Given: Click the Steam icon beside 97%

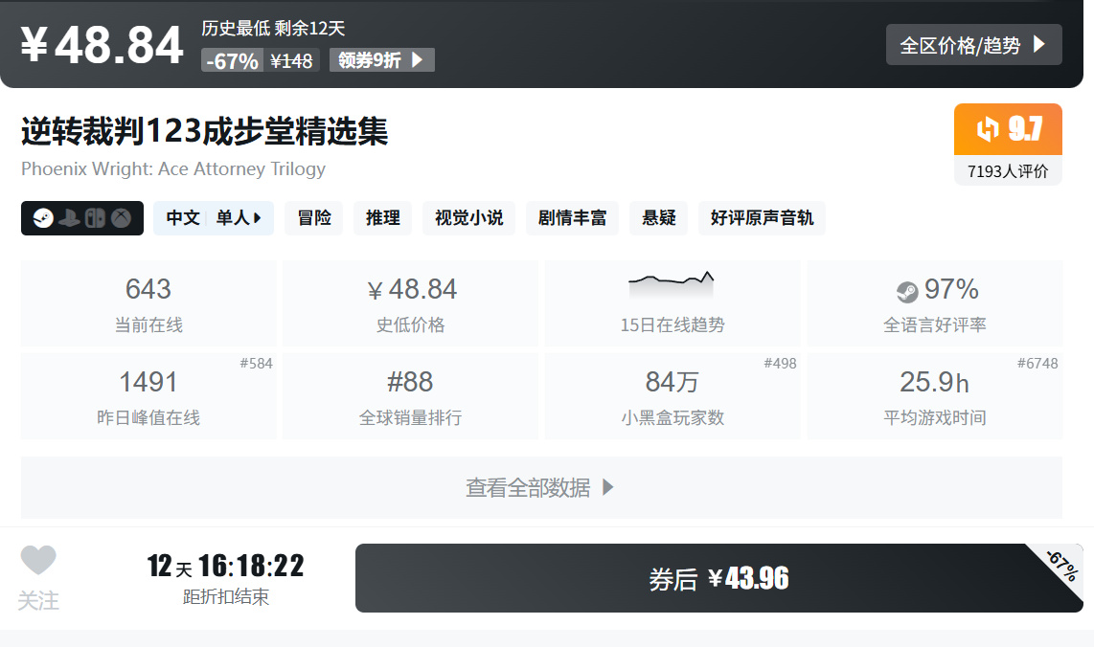Looking at the screenshot, I should [x=907, y=291].
